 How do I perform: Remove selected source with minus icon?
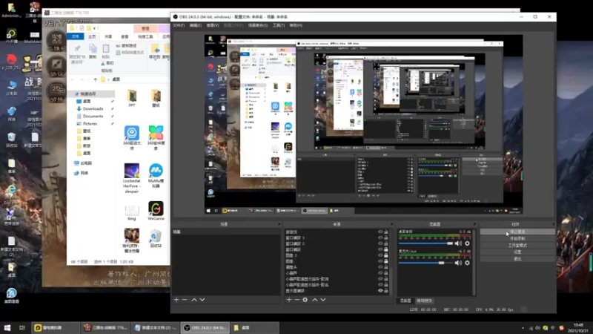[297, 300]
